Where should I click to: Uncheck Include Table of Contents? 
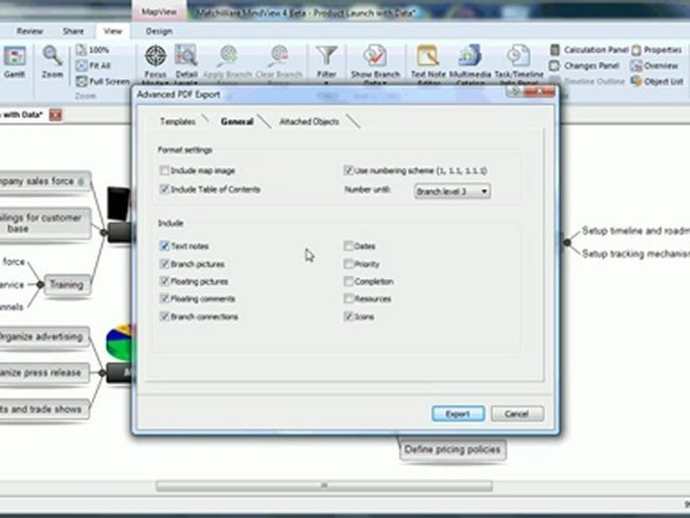[x=165, y=189]
